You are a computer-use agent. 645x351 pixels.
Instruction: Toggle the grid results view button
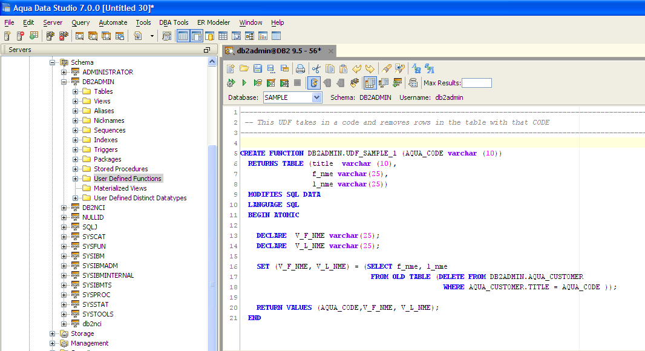coord(370,83)
